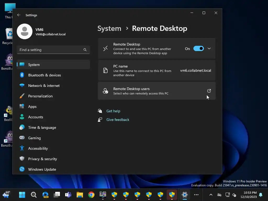Click the Remote Desktop users person icon
268x201 pixels.
[105, 91]
